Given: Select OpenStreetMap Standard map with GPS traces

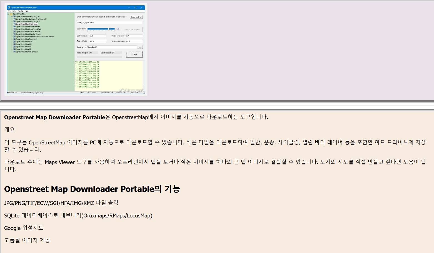Looking at the screenshot, I should [35, 37].
